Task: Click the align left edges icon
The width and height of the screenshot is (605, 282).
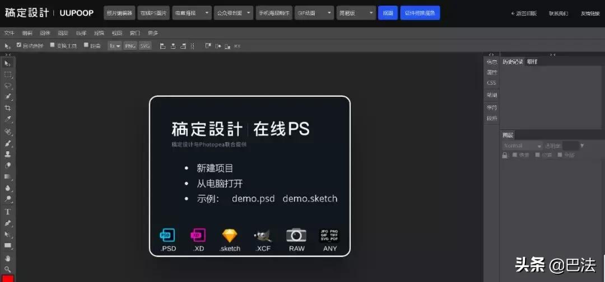Action: pos(163,46)
